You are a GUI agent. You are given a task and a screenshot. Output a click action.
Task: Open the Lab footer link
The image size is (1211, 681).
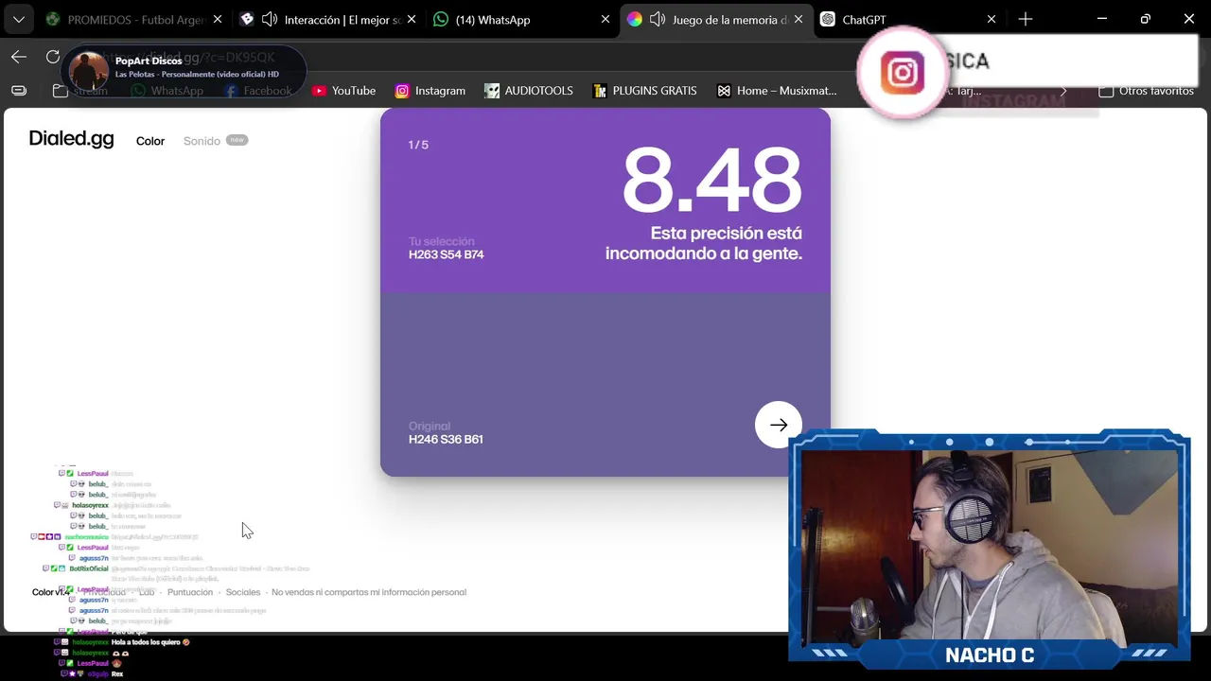(x=147, y=592)
